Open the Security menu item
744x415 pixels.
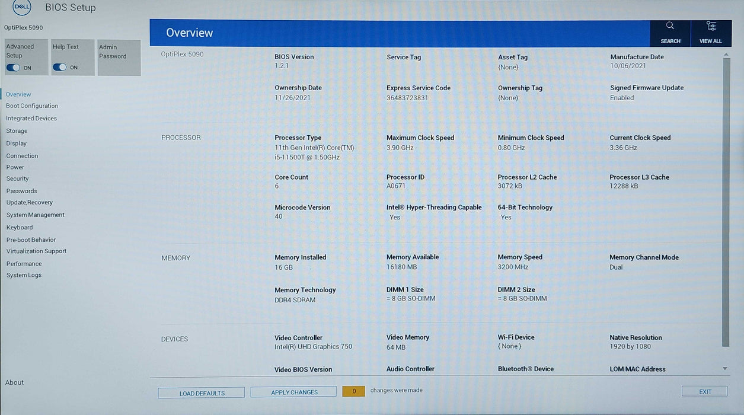pos(17,178)
